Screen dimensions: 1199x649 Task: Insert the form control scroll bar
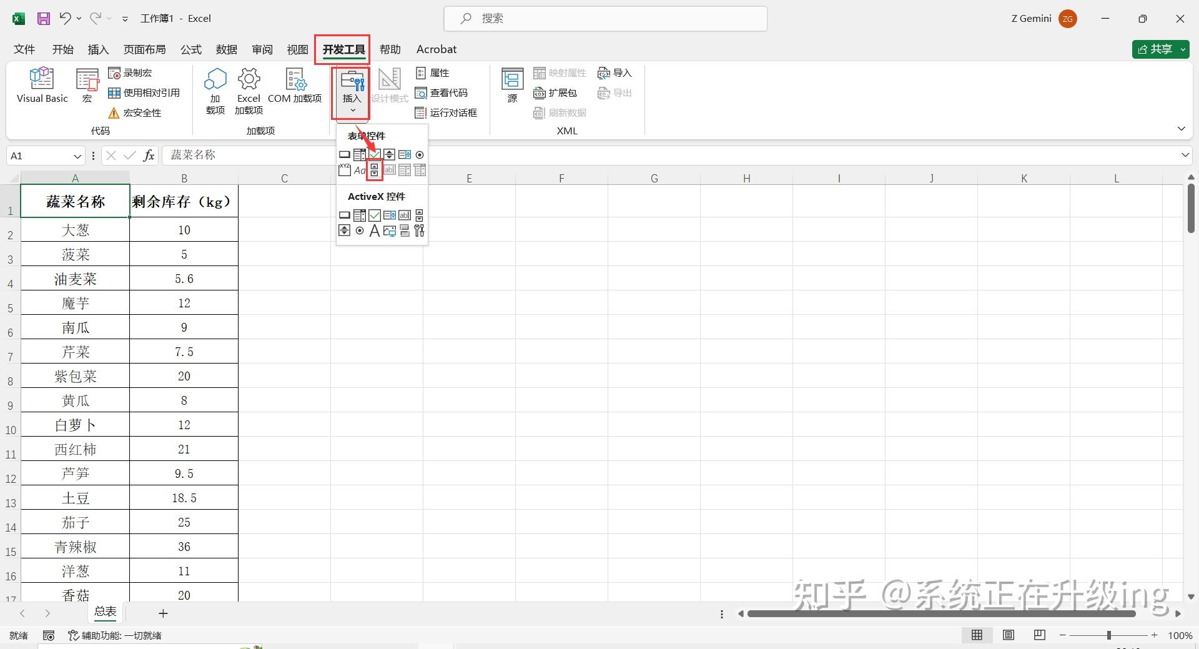pos(374,170)
